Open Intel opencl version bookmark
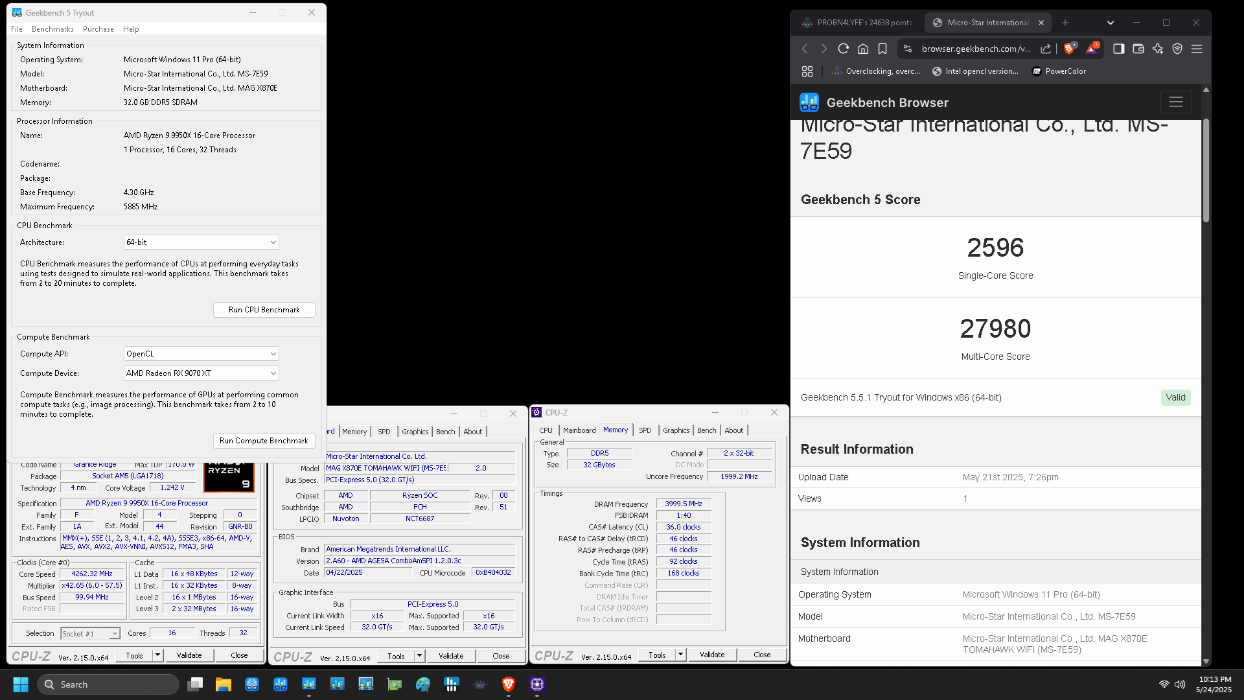 975,71
